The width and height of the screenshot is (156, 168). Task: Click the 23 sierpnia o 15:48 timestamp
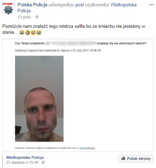click(22, 162)
